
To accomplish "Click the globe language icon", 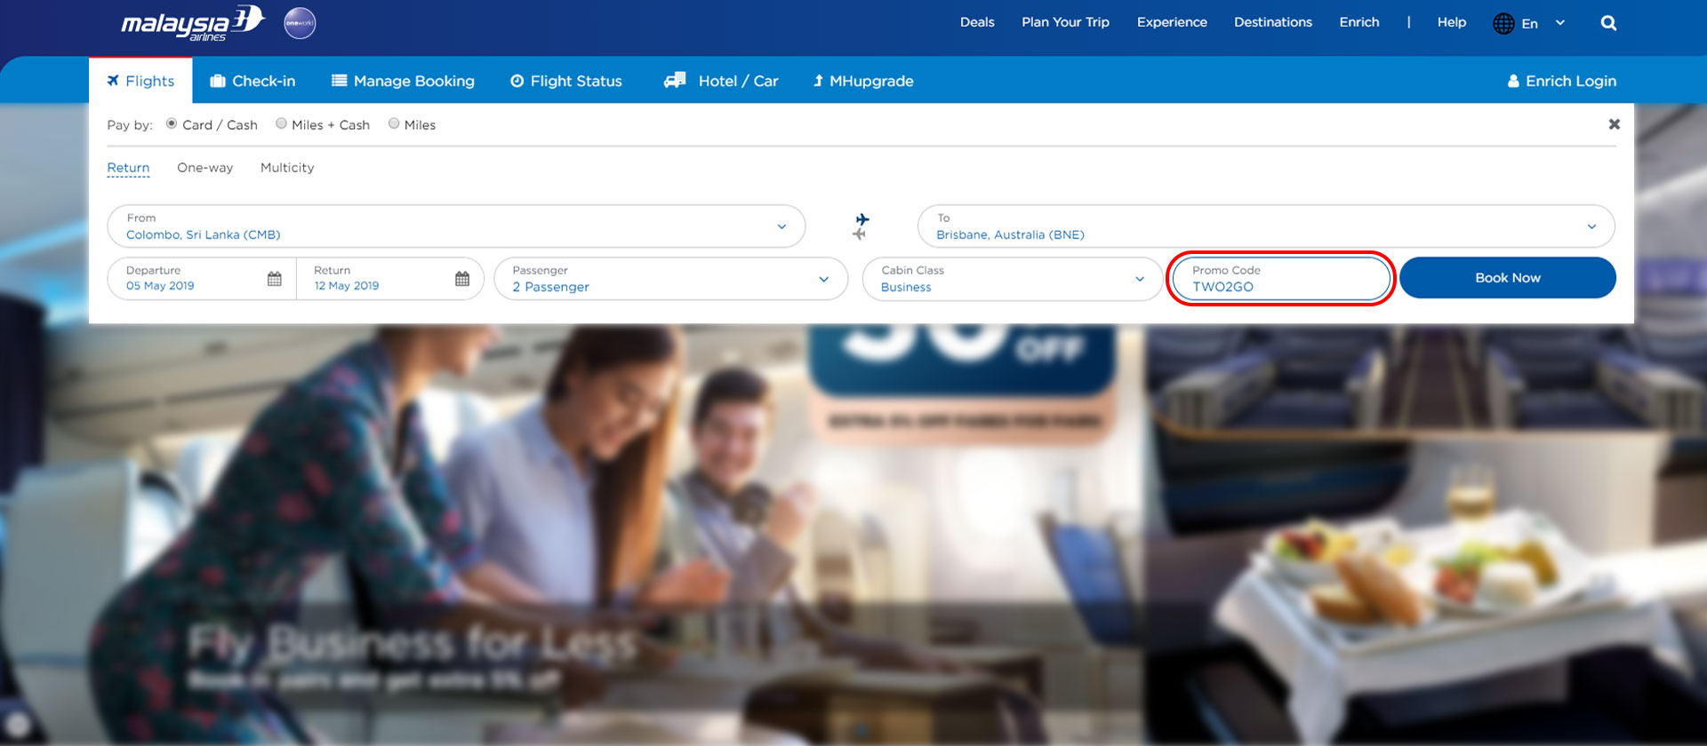I will (x=1503, y=23).
